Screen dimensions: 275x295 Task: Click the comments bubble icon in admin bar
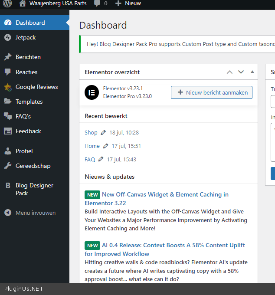[97, 3]
